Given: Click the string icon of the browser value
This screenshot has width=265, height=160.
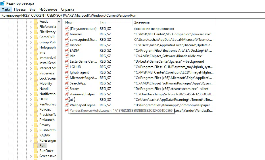Looking at the screenshot, I should click(67, 34).
